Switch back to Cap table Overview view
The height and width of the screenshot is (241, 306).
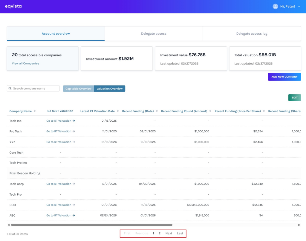point(78,89)
